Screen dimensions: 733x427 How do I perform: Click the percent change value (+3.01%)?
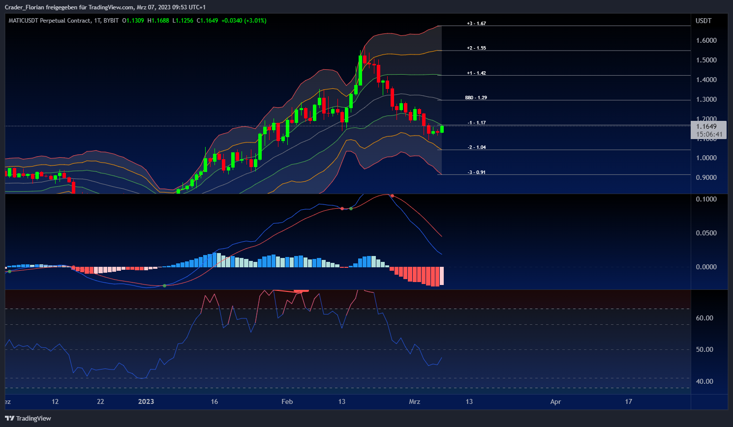click(x=255, y=21)
